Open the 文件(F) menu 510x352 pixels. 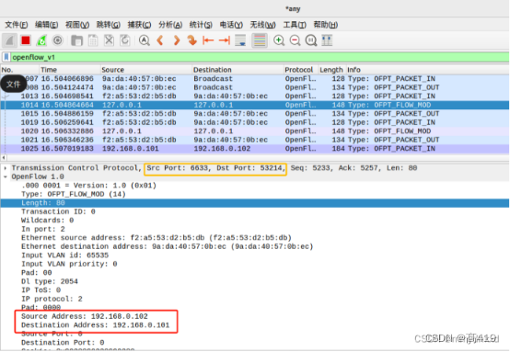coord(17,25)
